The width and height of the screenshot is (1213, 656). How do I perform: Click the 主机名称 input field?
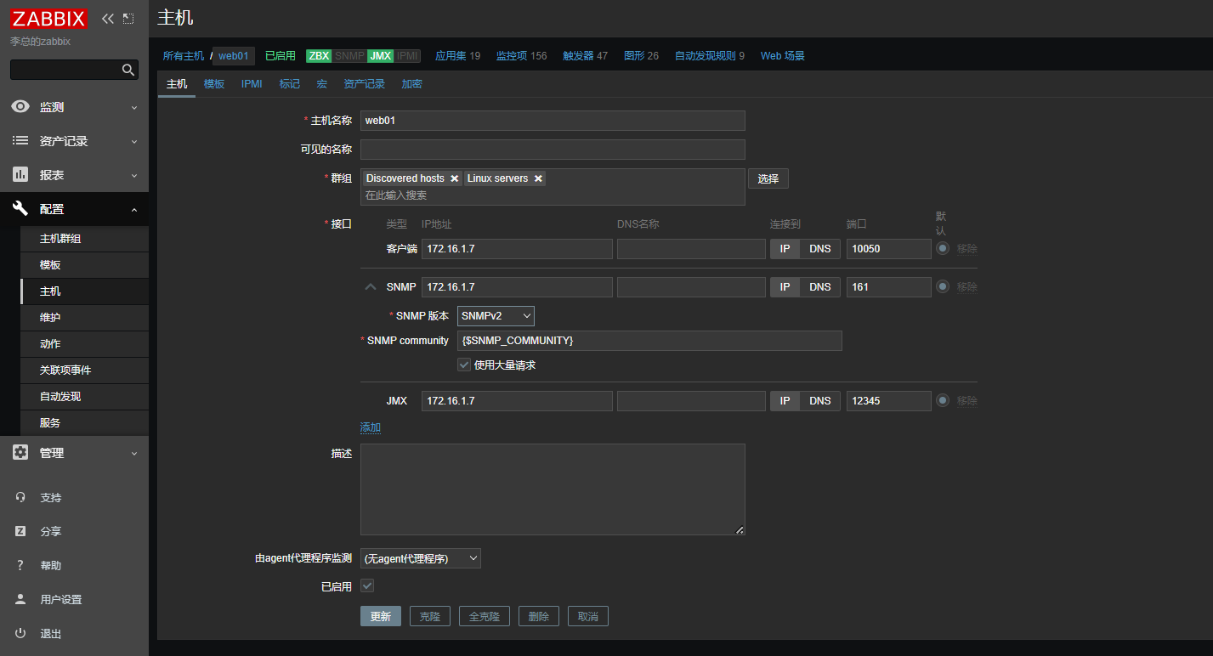pos(553,121)
